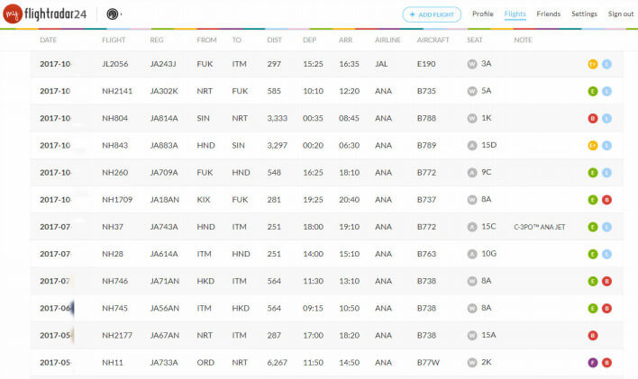Open the user avatar menu
The image size is (638, 379).
coord(113,14)
